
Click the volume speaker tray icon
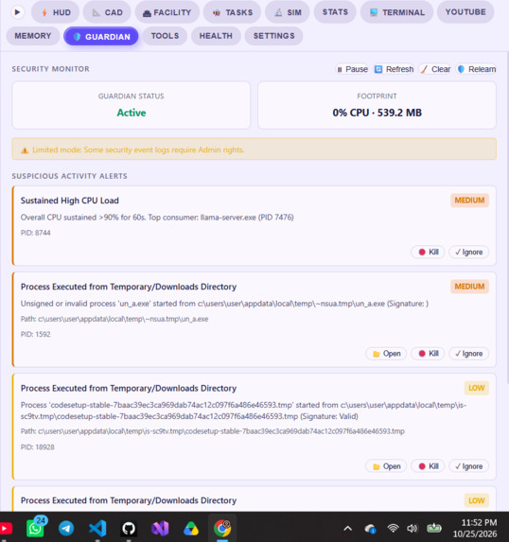pos(412,529)
